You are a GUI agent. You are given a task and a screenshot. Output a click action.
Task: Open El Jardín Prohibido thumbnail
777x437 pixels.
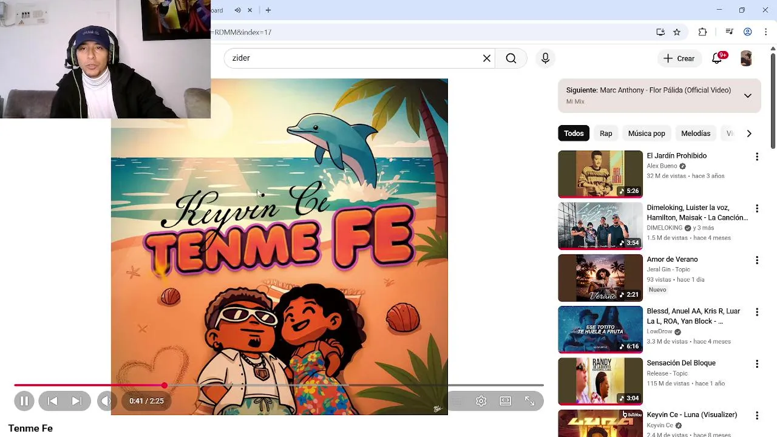600,174
